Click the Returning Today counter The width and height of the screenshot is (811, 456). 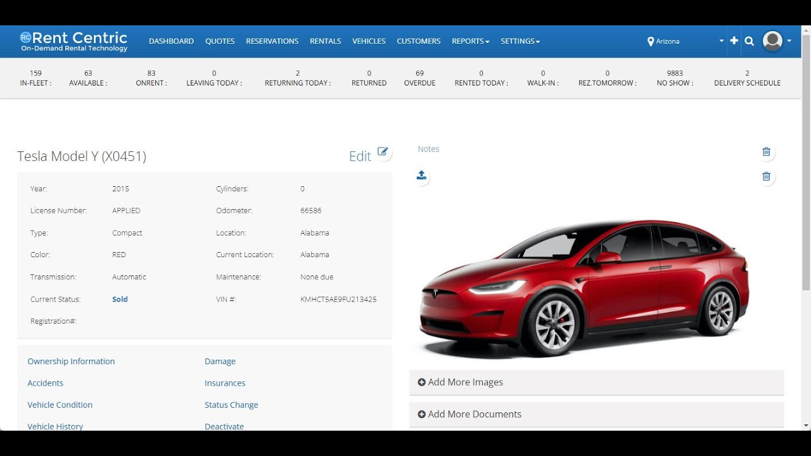[x=298, y=78]
